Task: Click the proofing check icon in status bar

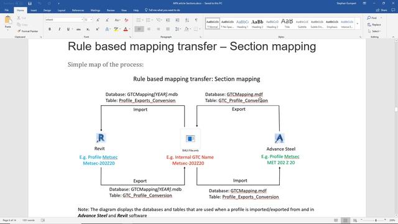Action: click(x=43, y=220)
